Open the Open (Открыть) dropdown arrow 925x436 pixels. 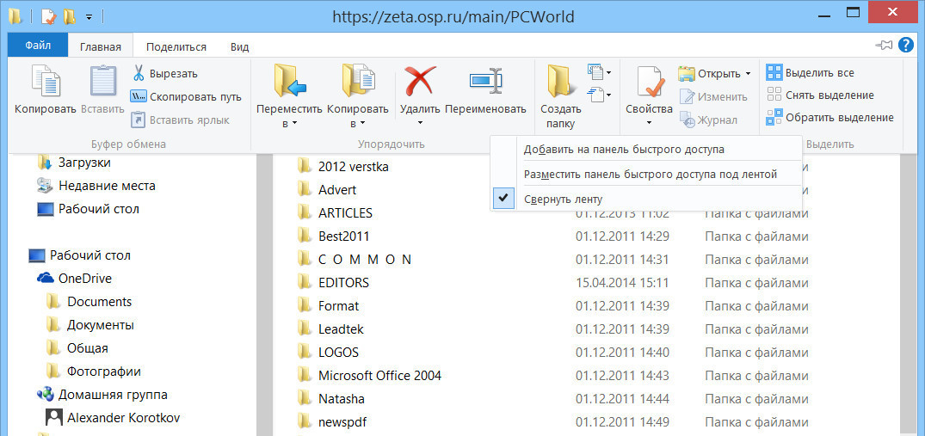pyautogui.click(x=747, y=74)
